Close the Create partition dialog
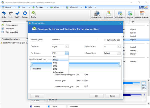 pos(120,23)
